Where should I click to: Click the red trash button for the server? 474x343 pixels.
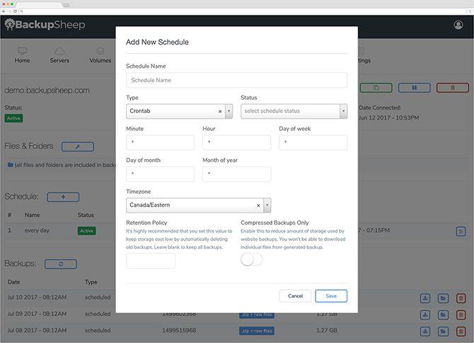coord(447,88)
